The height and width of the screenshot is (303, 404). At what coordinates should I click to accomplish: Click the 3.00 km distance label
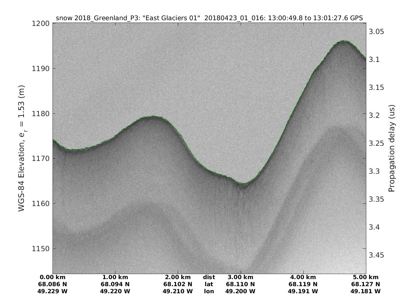tap(240, 277)
